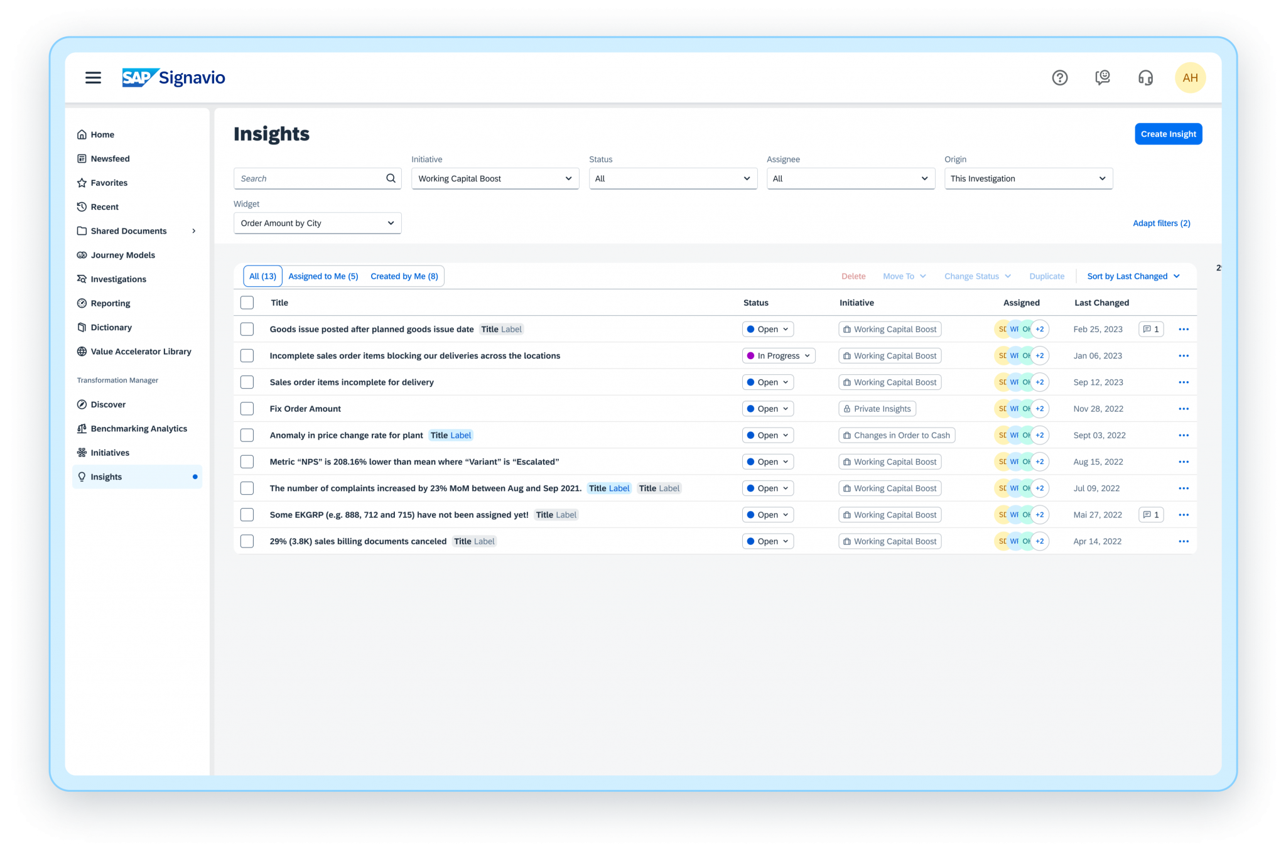The width and height of the screenshot is (1286, 852).
Task: Click the feedback chat icon in top bar
Action: click(x=1103, y=77)
